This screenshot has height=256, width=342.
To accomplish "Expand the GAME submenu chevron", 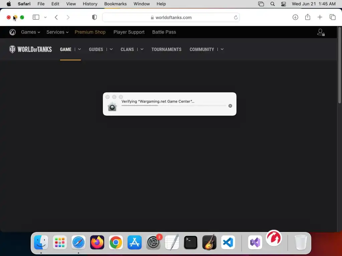I will click(79, 49).
